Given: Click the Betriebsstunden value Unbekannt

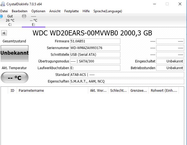Looking at the screenshot, I should [x=170, y=68].
